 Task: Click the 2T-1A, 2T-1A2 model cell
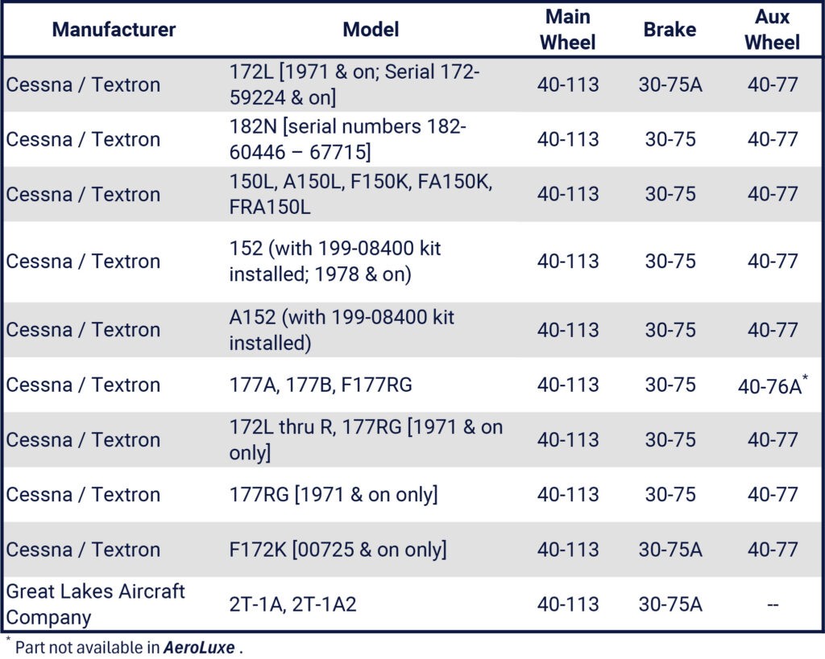pos(292,604)
